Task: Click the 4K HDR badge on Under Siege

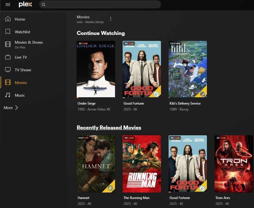Action: click(83, 43)
